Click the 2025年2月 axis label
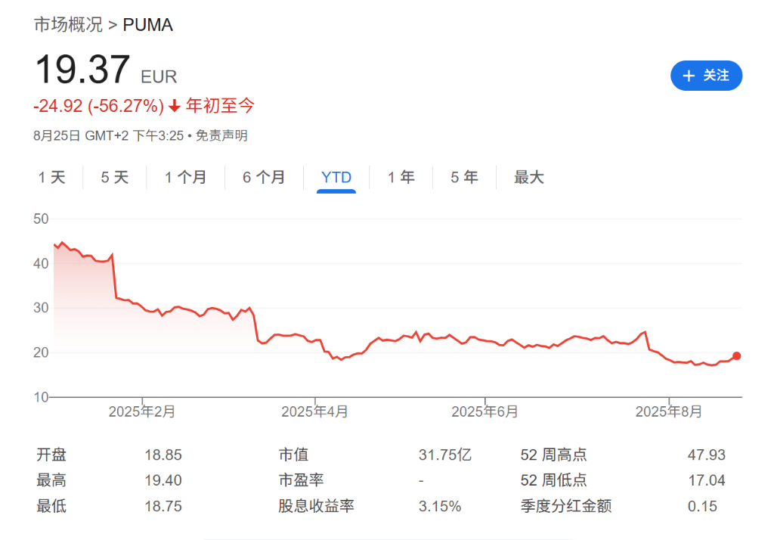Viewport: 774px width, 540px height. (x=142, y=412)
